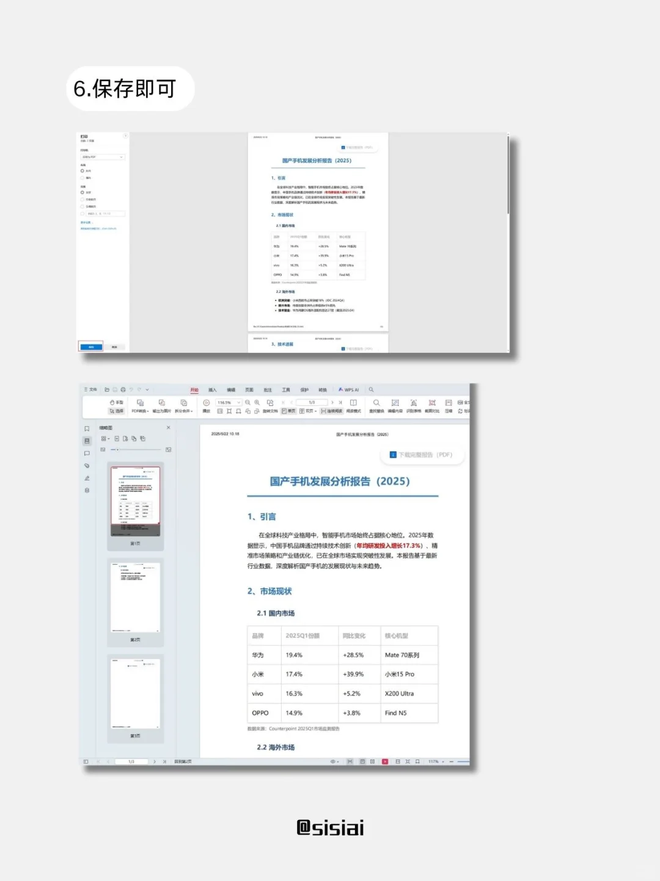Toggle 单页 single page view
660x881 pixels.
(288, 411)
